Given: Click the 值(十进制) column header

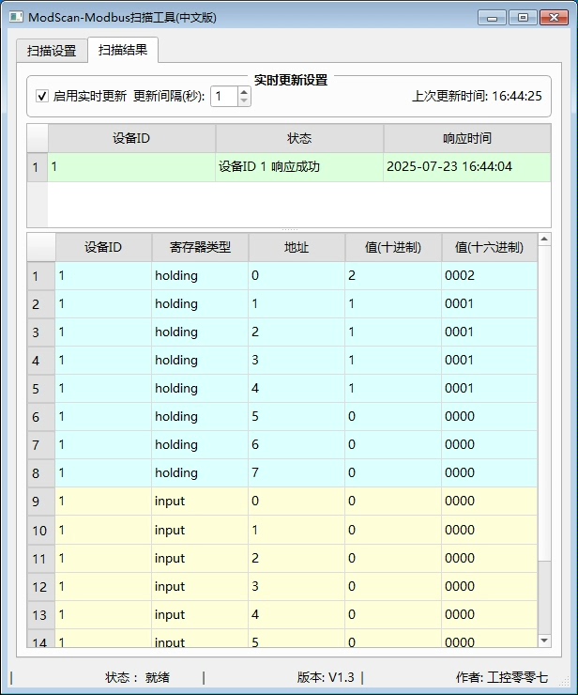Looking at the screenshot, I should tap(393, 247).
